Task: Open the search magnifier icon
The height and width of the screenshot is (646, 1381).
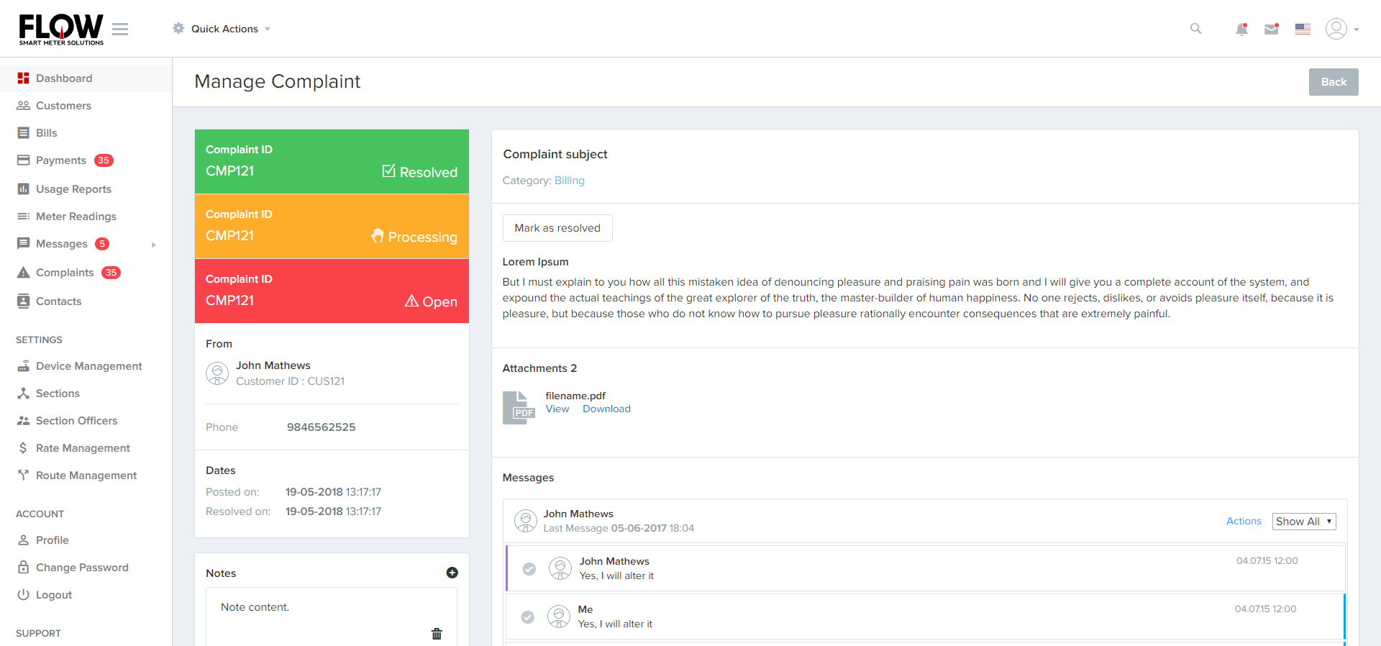Action: tap(1195, 29)
